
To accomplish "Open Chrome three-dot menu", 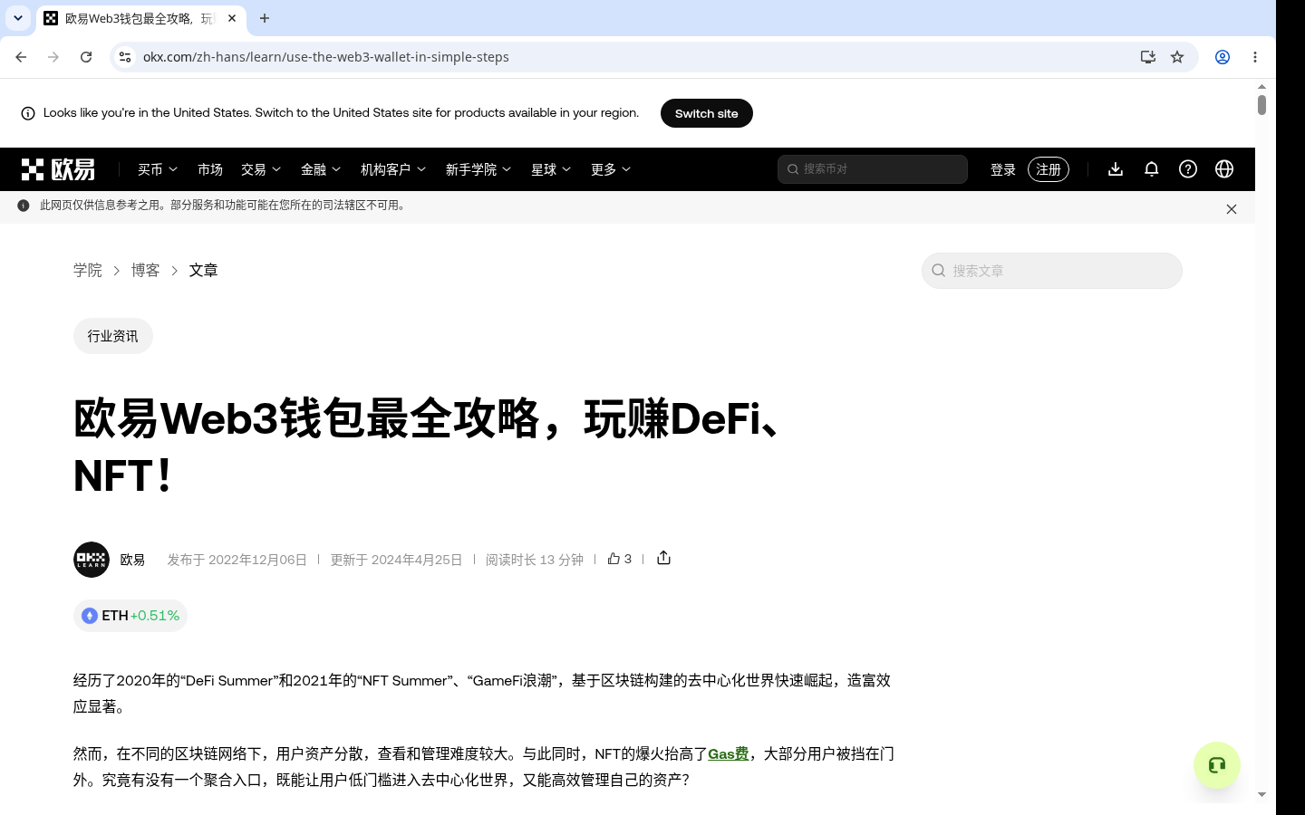I will [x=1255, y=57].
